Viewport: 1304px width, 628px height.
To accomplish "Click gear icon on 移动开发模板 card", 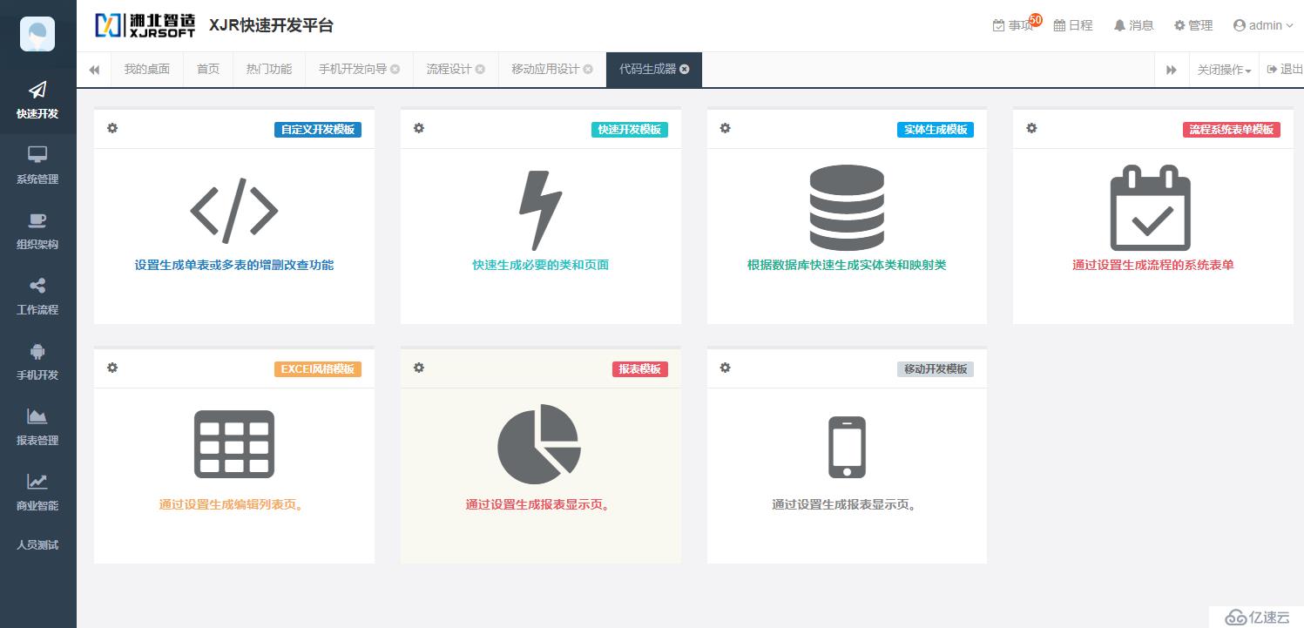I will (x=726, y=368).
